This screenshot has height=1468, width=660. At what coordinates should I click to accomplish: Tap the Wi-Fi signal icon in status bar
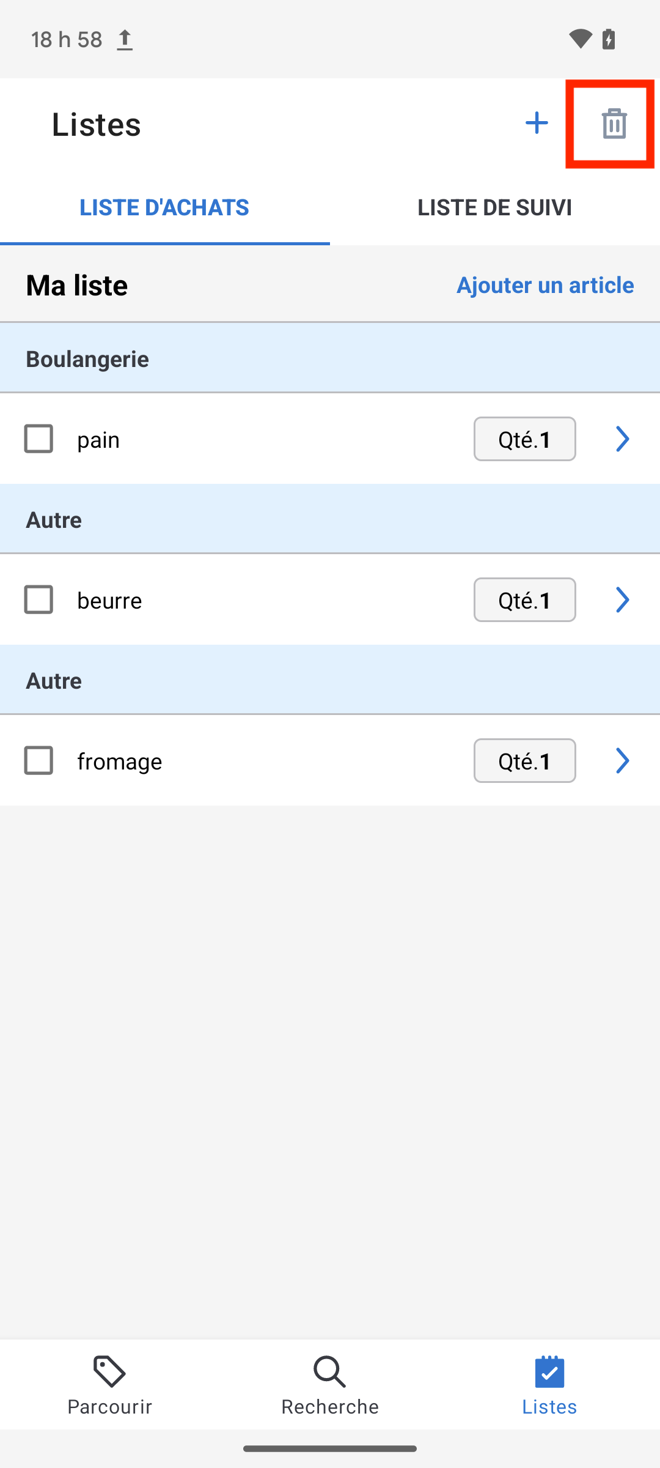[580, 39]
